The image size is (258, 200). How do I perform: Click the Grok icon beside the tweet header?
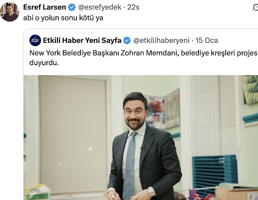click(x=255, y=8)
